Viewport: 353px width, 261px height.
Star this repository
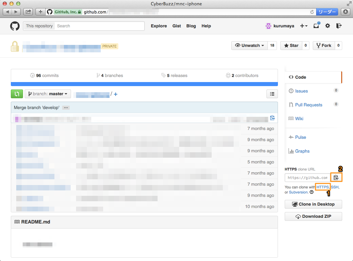tap(291, 45)
